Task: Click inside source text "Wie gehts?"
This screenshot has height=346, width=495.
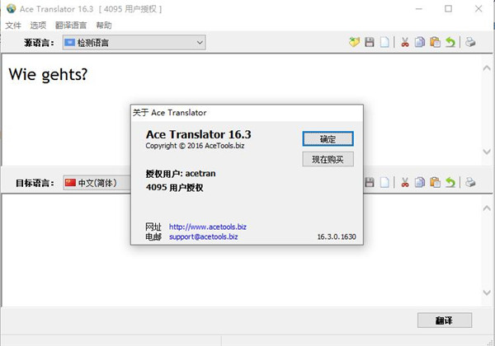Action: coord(48,75)
